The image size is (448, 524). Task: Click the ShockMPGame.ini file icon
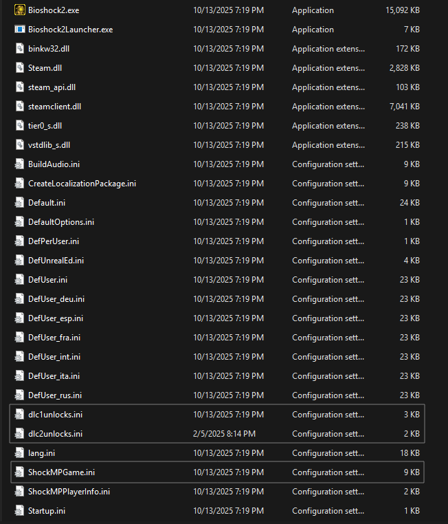19,472
